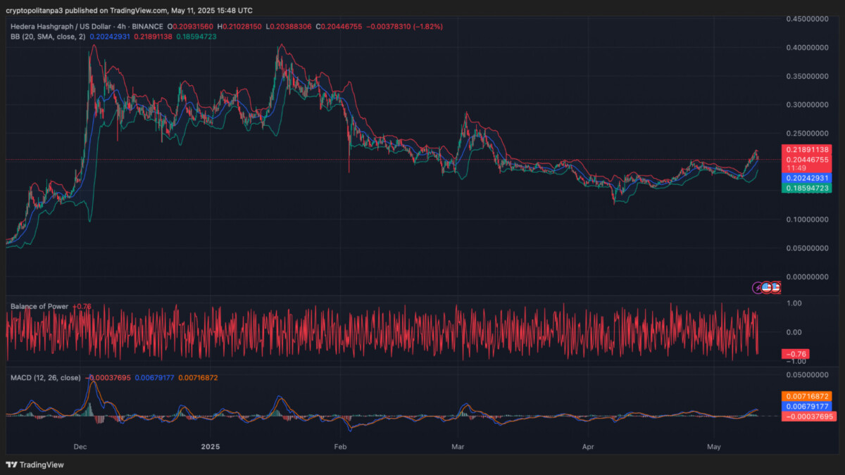845x475 pixels.
Task: Select the blue 0.00679177 MACD axis tag
Action: click(806, 406)
